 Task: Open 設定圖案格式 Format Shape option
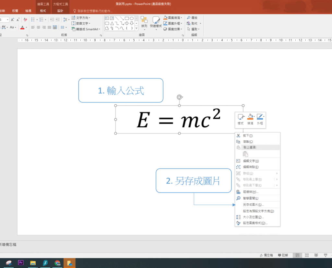coord(255,223)
